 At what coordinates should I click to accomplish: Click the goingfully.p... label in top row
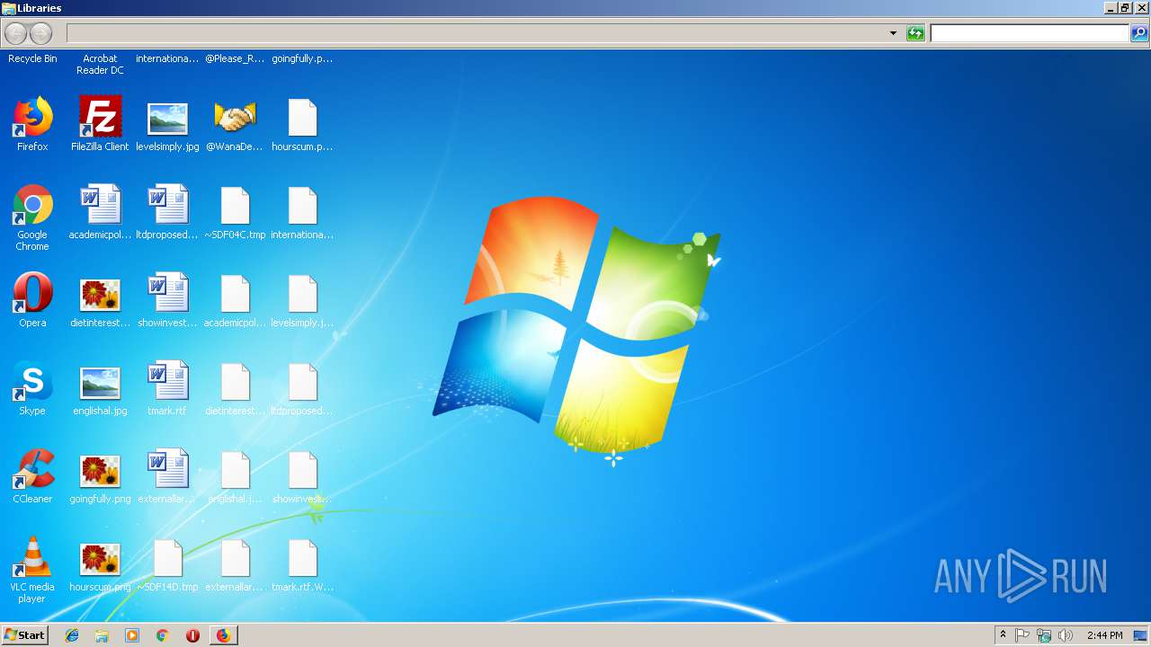tap(302, 58)
